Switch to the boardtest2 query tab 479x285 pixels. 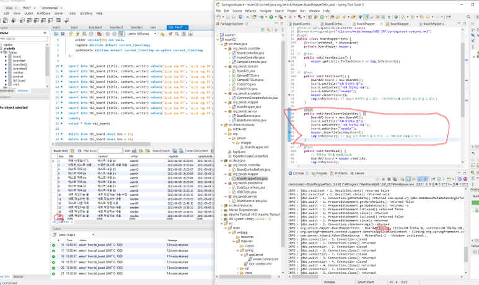95,27
